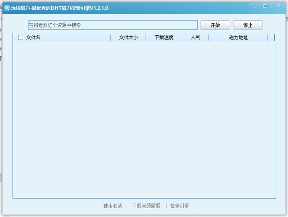Open the 使用必读 link
The height and width of the screenshot is (217, 288).
[x=113, y=206]
